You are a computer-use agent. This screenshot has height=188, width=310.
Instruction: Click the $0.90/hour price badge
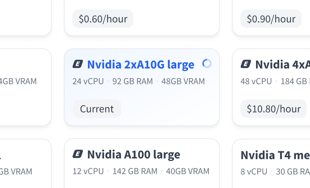(271, 19)
